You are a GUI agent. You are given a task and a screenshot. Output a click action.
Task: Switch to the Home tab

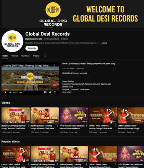pos(5,56)
